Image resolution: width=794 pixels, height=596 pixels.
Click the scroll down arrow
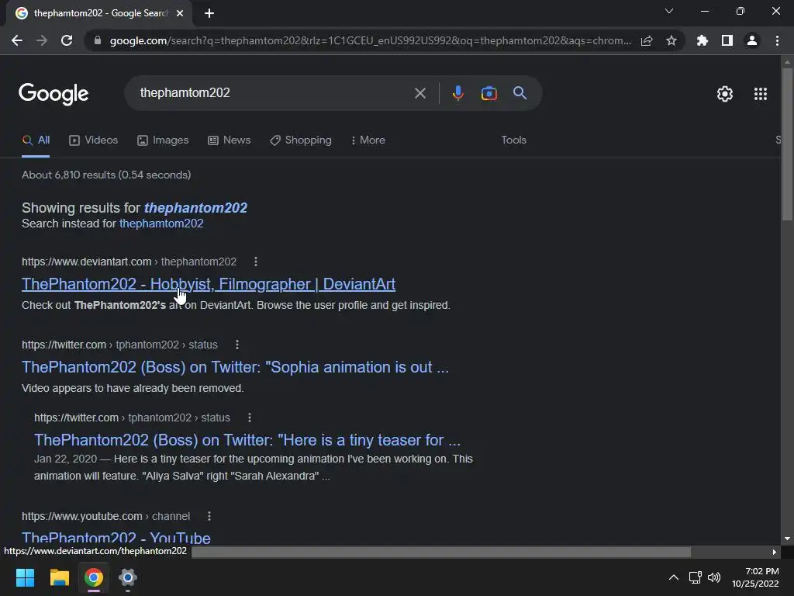coord(787,539)
